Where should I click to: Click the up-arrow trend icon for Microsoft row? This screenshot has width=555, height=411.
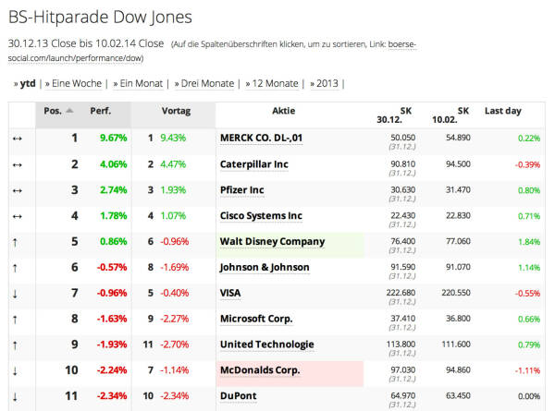click(x=18, y=320)
